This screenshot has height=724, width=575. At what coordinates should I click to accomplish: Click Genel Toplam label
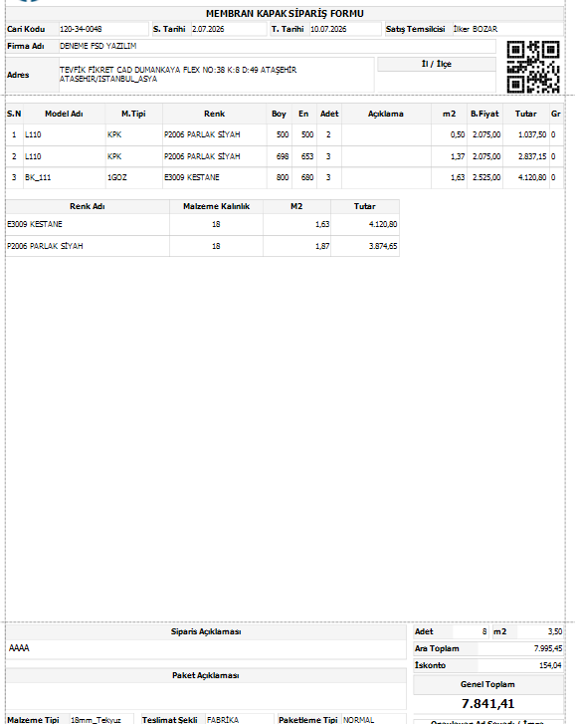point(487,685)
